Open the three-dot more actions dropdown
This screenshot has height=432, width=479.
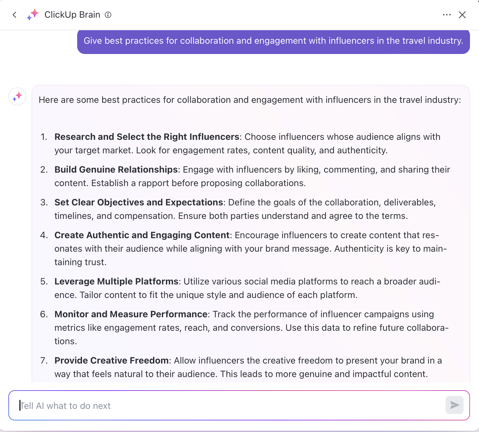point(447,15)
